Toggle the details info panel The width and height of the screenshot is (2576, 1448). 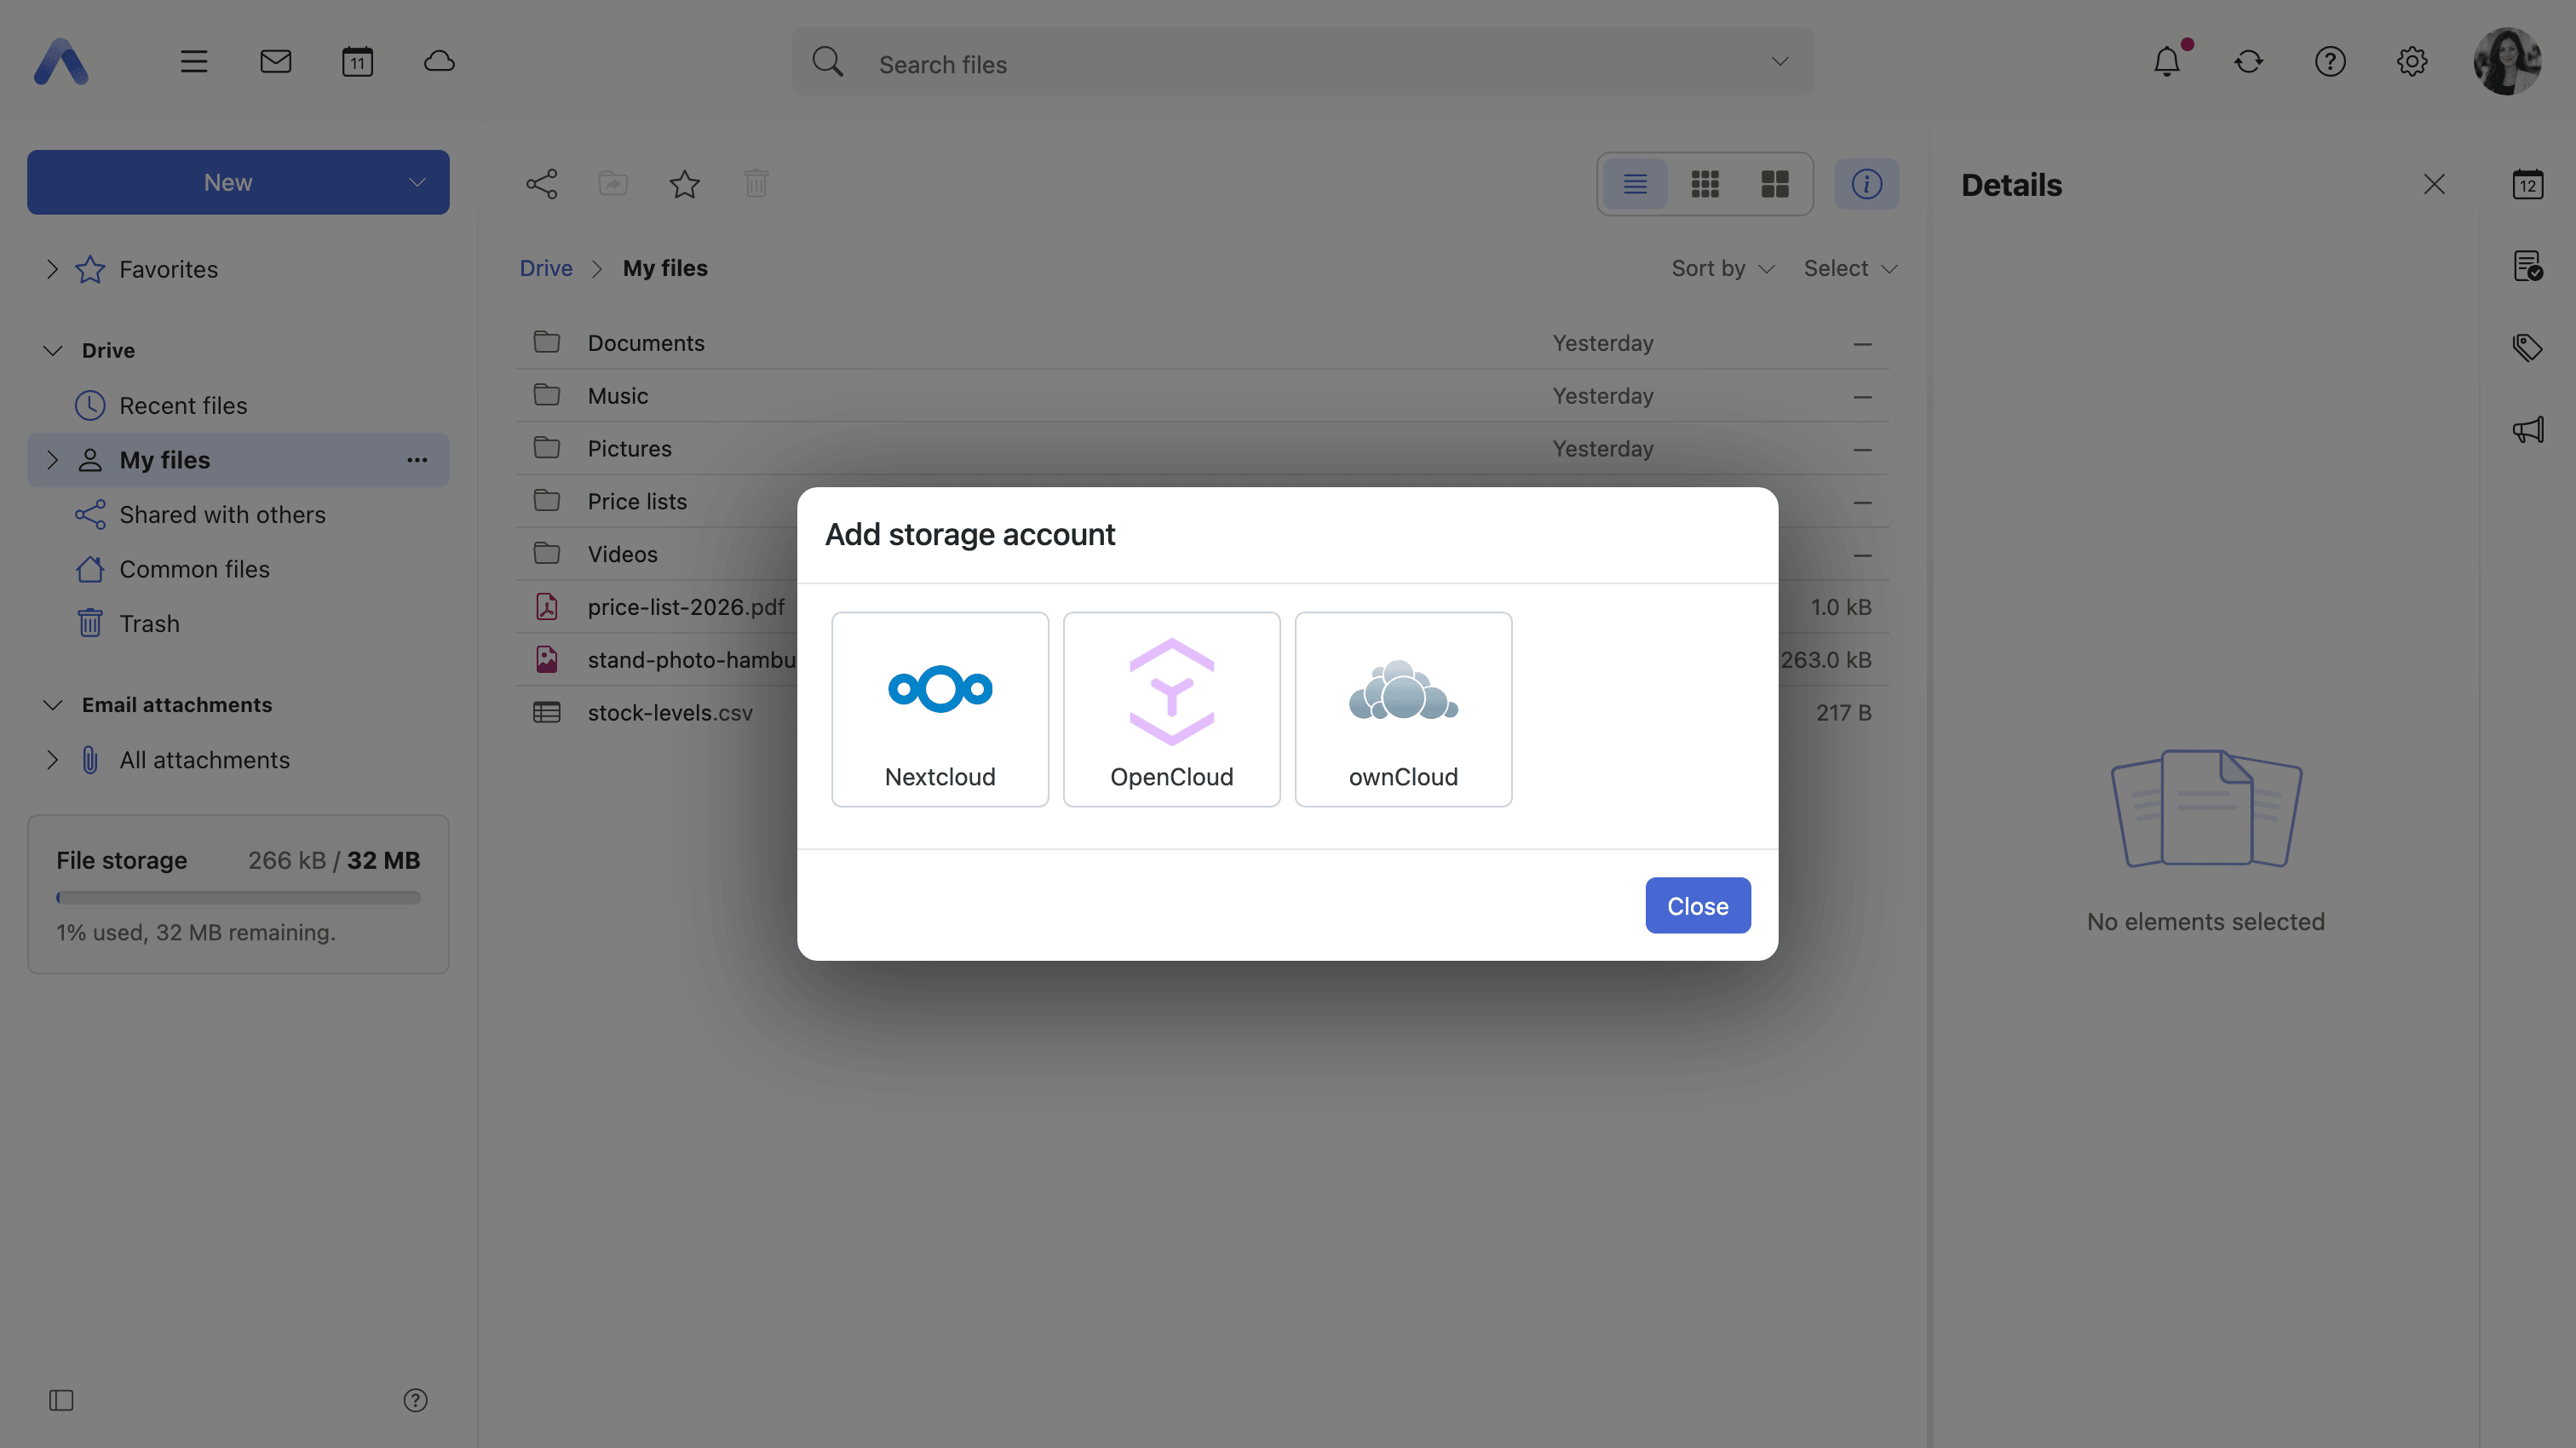(1866, 184)
